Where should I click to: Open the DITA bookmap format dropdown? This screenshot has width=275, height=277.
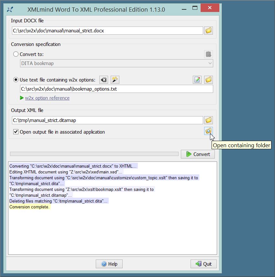pos(116,63)
